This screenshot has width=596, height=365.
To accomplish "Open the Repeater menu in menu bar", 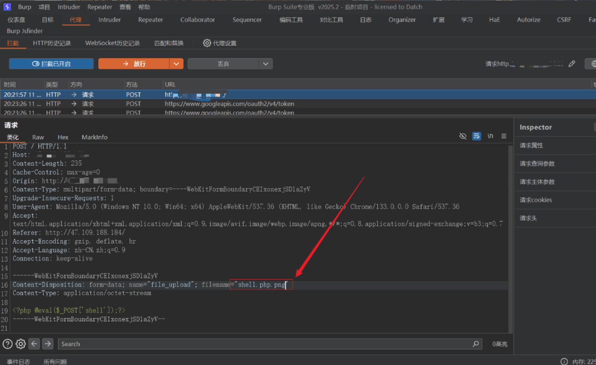I will pos(100,7).
